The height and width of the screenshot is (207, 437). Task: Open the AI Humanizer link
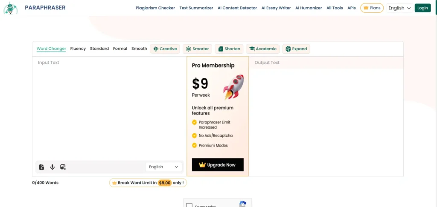tap(309, 8)
